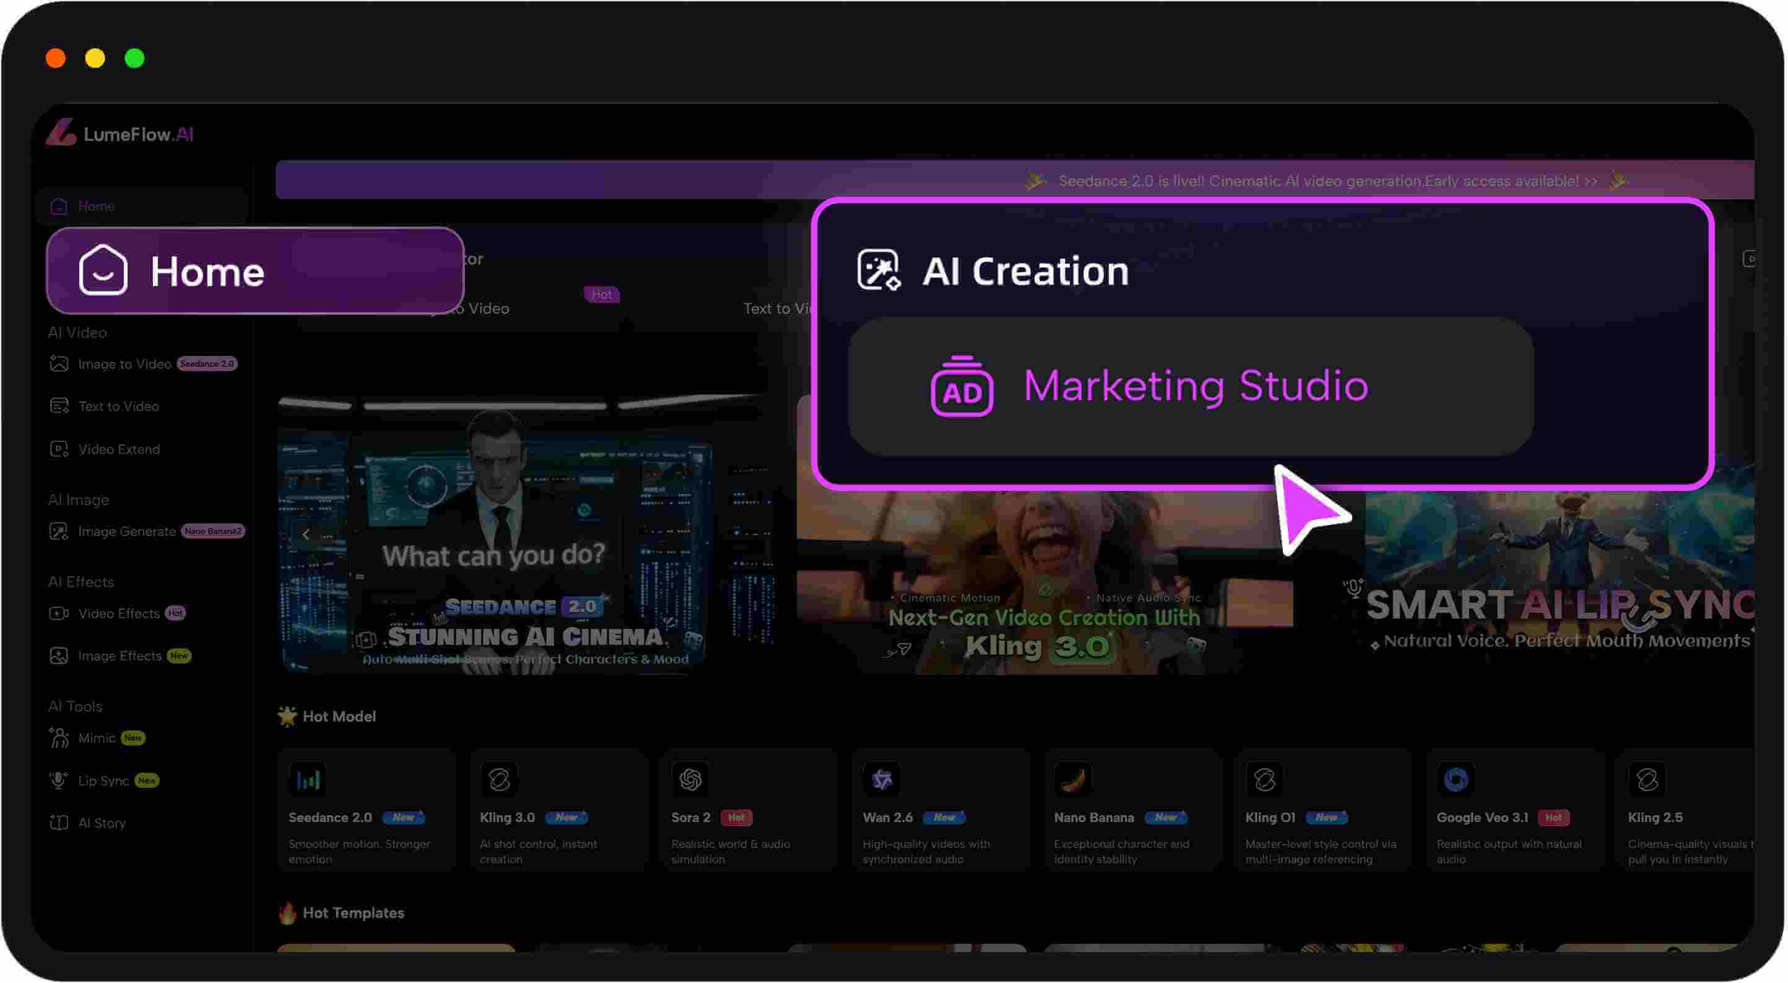Open the Kling 3.0 Next-Gen Video Creation banner
The image size is (1788, 983).
point(1044,582)
